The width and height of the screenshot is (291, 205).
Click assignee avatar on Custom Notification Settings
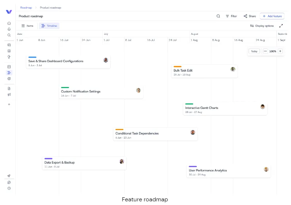coord(138,90)
